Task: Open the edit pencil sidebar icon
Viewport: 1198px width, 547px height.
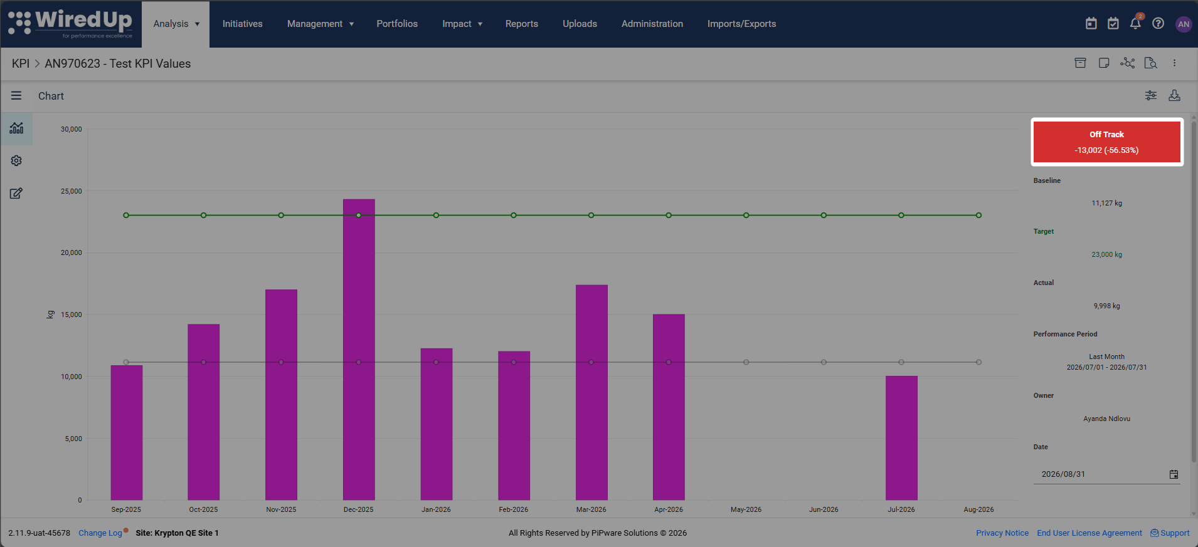Action: (x=16, y=194)
